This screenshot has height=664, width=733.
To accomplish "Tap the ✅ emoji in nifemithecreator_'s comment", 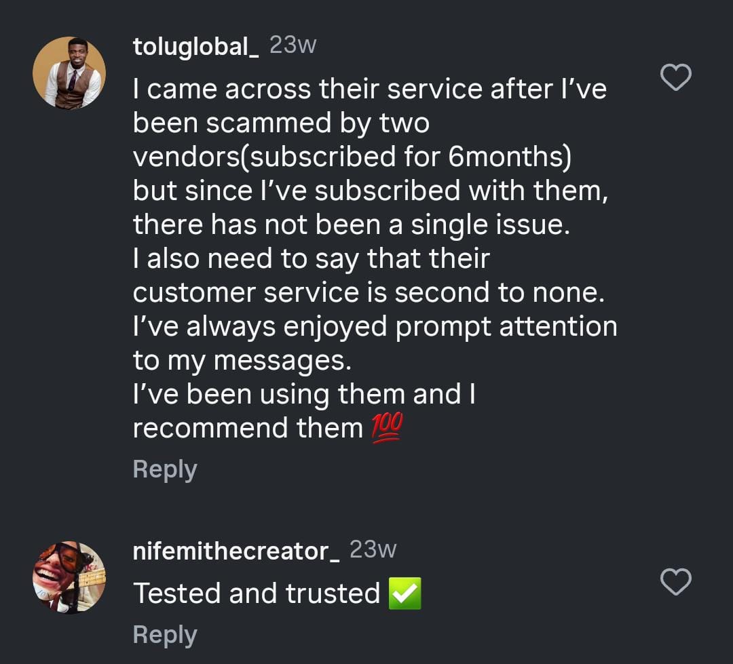I will (x=404, y=592).
